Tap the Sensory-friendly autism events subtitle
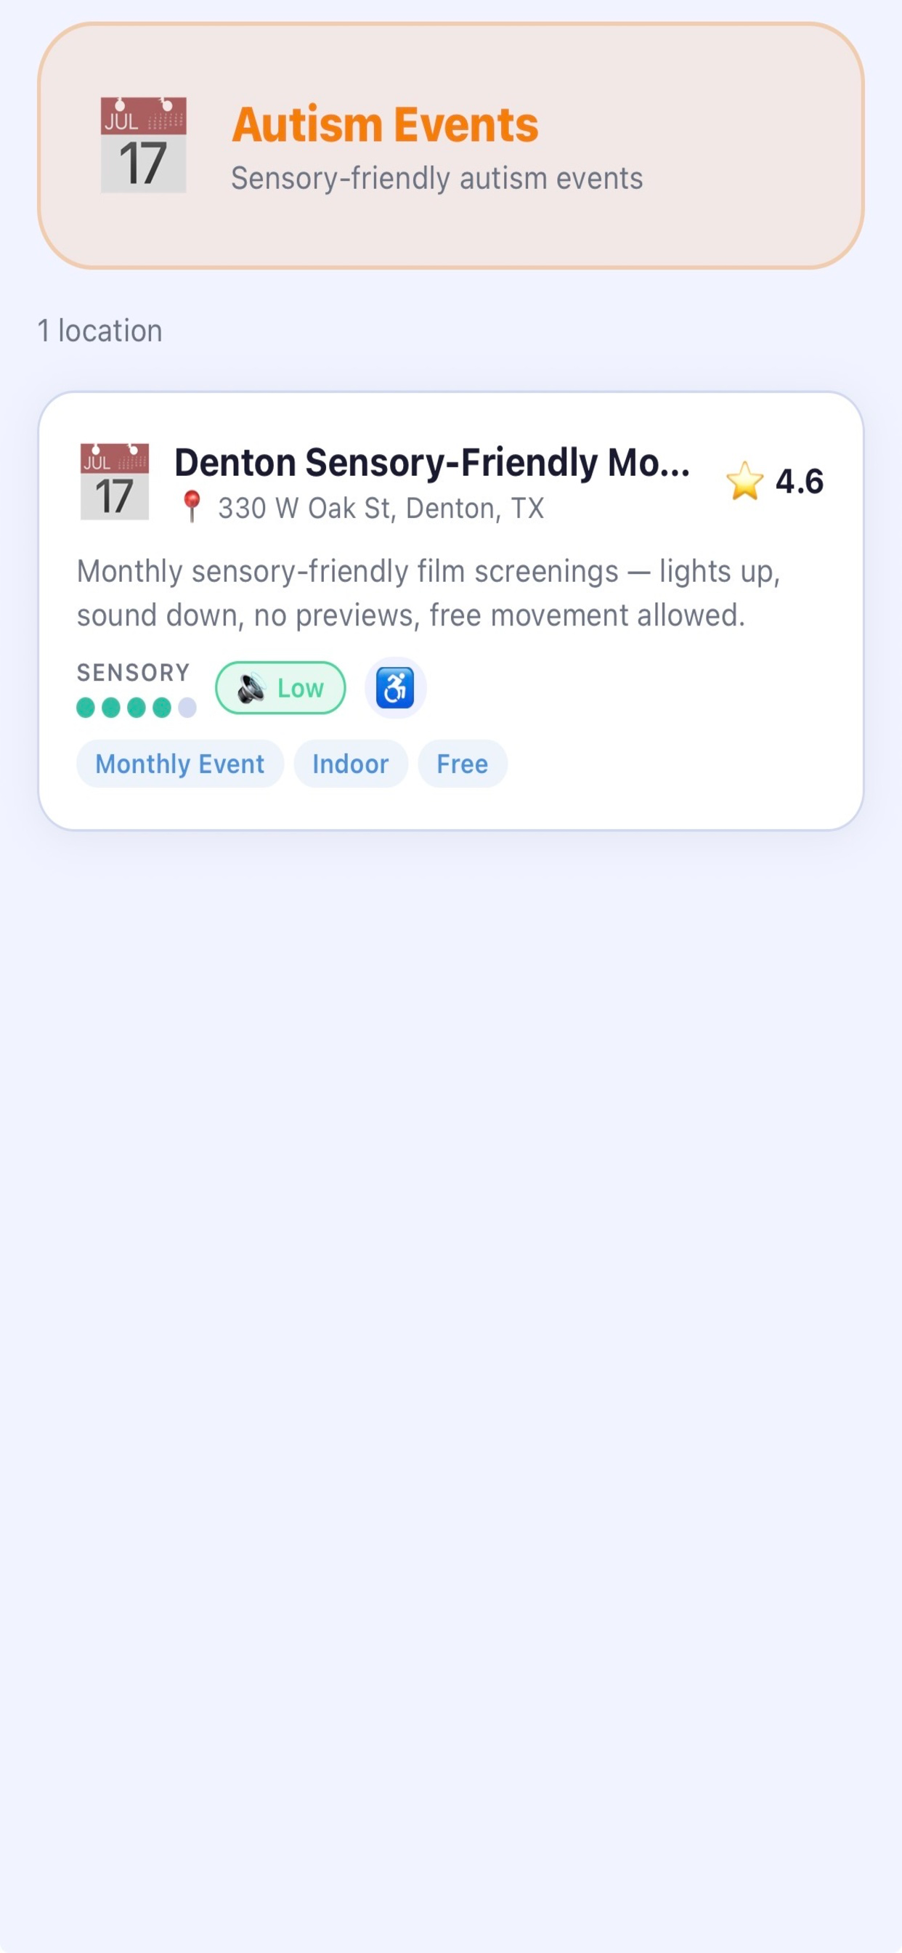Viewport: 902px width, 1953px height. click(x=436, y=178)
